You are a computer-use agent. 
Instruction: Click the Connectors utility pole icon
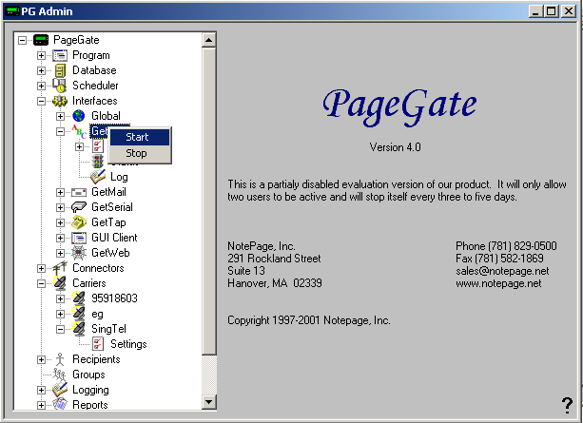60,268
